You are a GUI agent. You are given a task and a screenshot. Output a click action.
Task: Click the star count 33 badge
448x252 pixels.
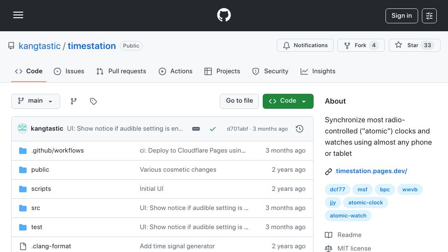pos(427,45)
